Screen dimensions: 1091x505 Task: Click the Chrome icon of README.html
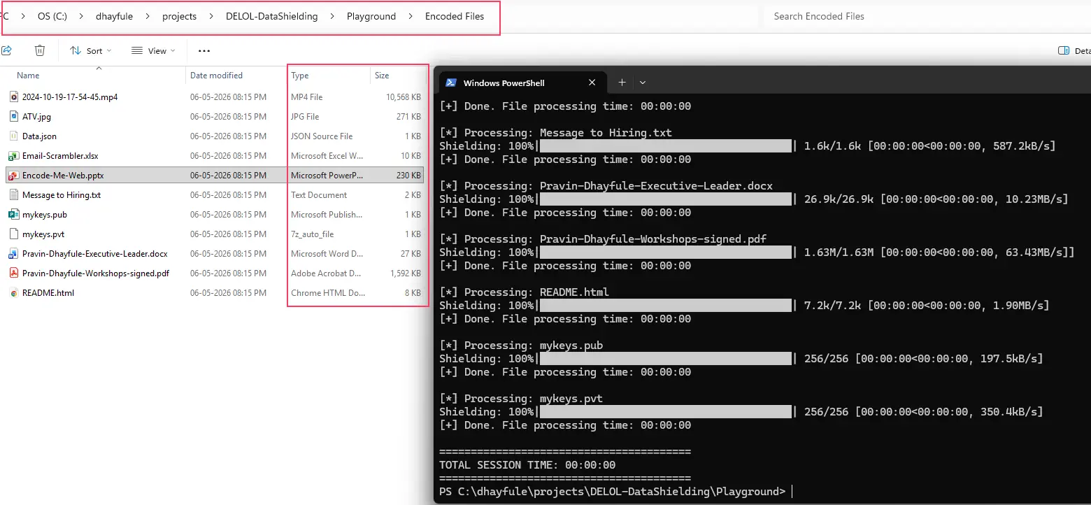[x=13, y=293]
